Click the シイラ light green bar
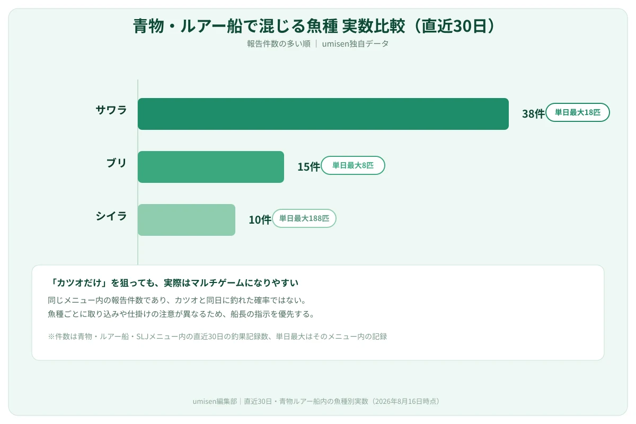The height and width of the screenshot is (424, 636). [x=187, y=220]
